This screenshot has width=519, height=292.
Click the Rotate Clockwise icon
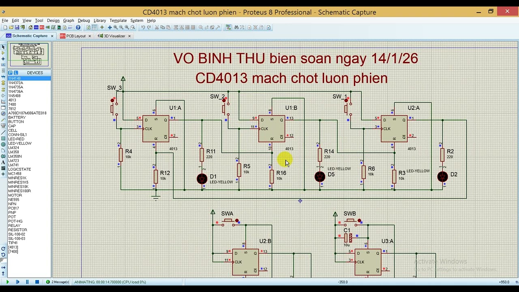pos(3,249)
